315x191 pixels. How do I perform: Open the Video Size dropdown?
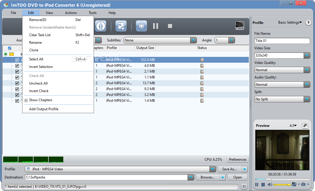(x=307, y=55)
